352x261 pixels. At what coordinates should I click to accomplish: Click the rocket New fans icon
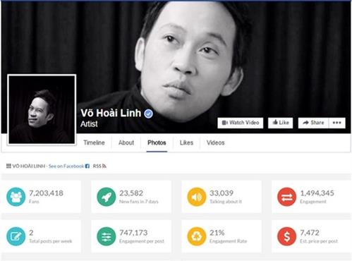107,197
